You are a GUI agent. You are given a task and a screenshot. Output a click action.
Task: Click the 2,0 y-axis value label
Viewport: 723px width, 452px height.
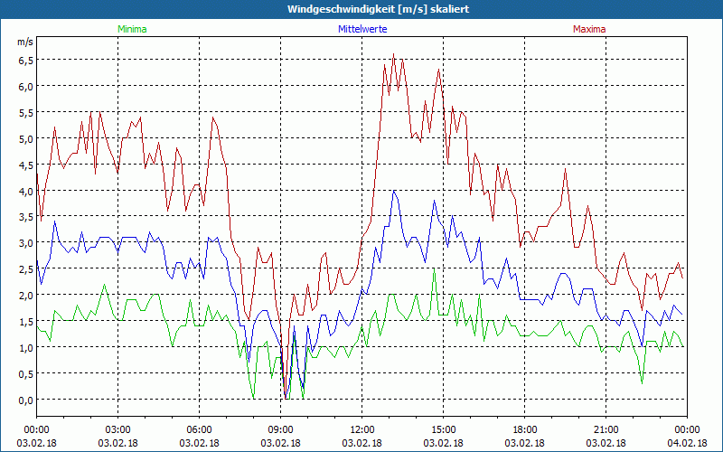point(25,296)
